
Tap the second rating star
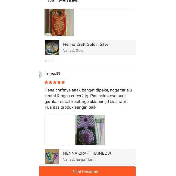point(51,82)
